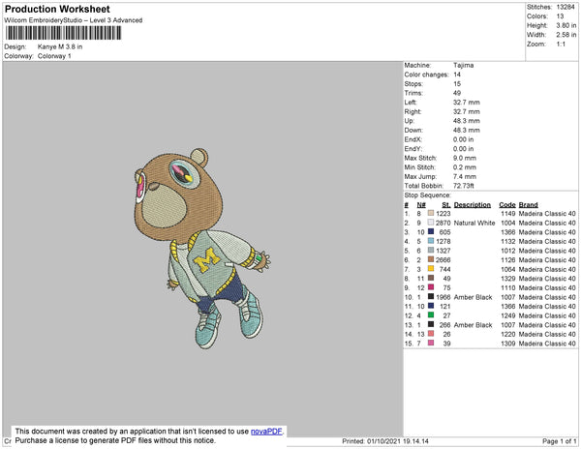The height and width of the screenshot is (449, 581).
Task: Click the machine name Tajima
Action: (x=463, y=65)
